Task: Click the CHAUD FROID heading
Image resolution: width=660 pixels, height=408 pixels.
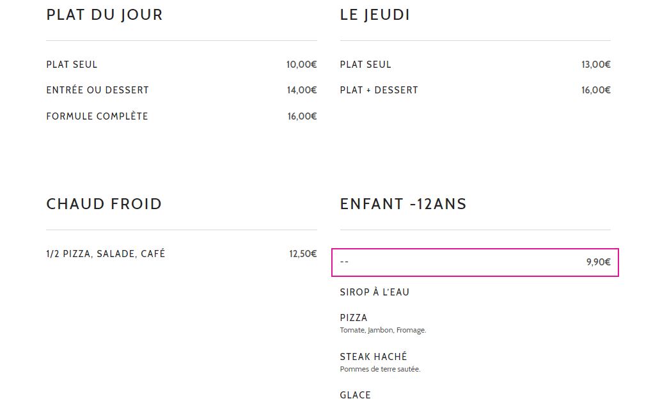Action: pos(104,204)
